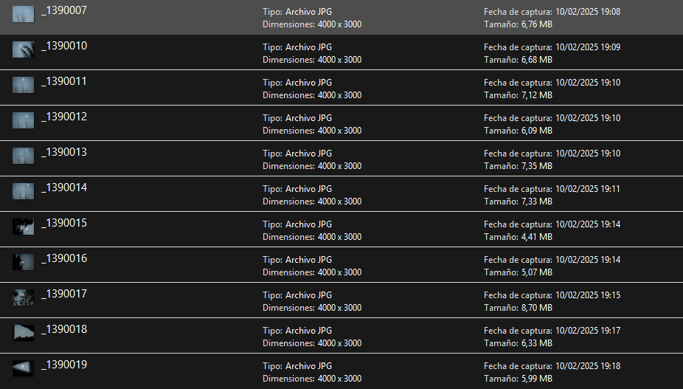Viewport: 683px width, 389px height.
Task: Select thumbnail of file _1390011
Action: [x=23, y=85]
